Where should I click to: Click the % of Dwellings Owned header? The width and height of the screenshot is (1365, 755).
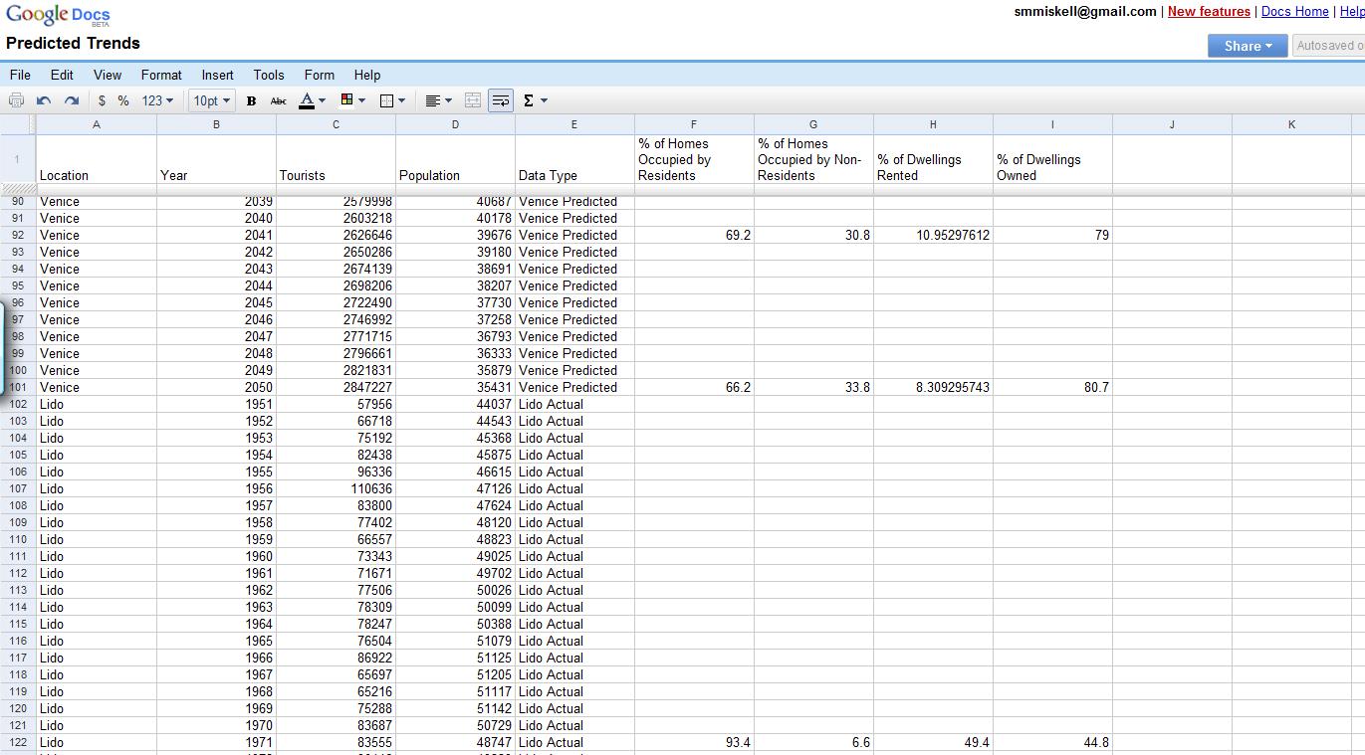1052,159
